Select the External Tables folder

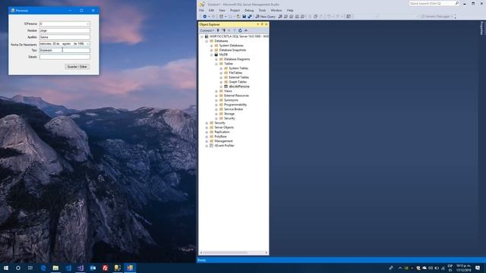coord(238,77)
